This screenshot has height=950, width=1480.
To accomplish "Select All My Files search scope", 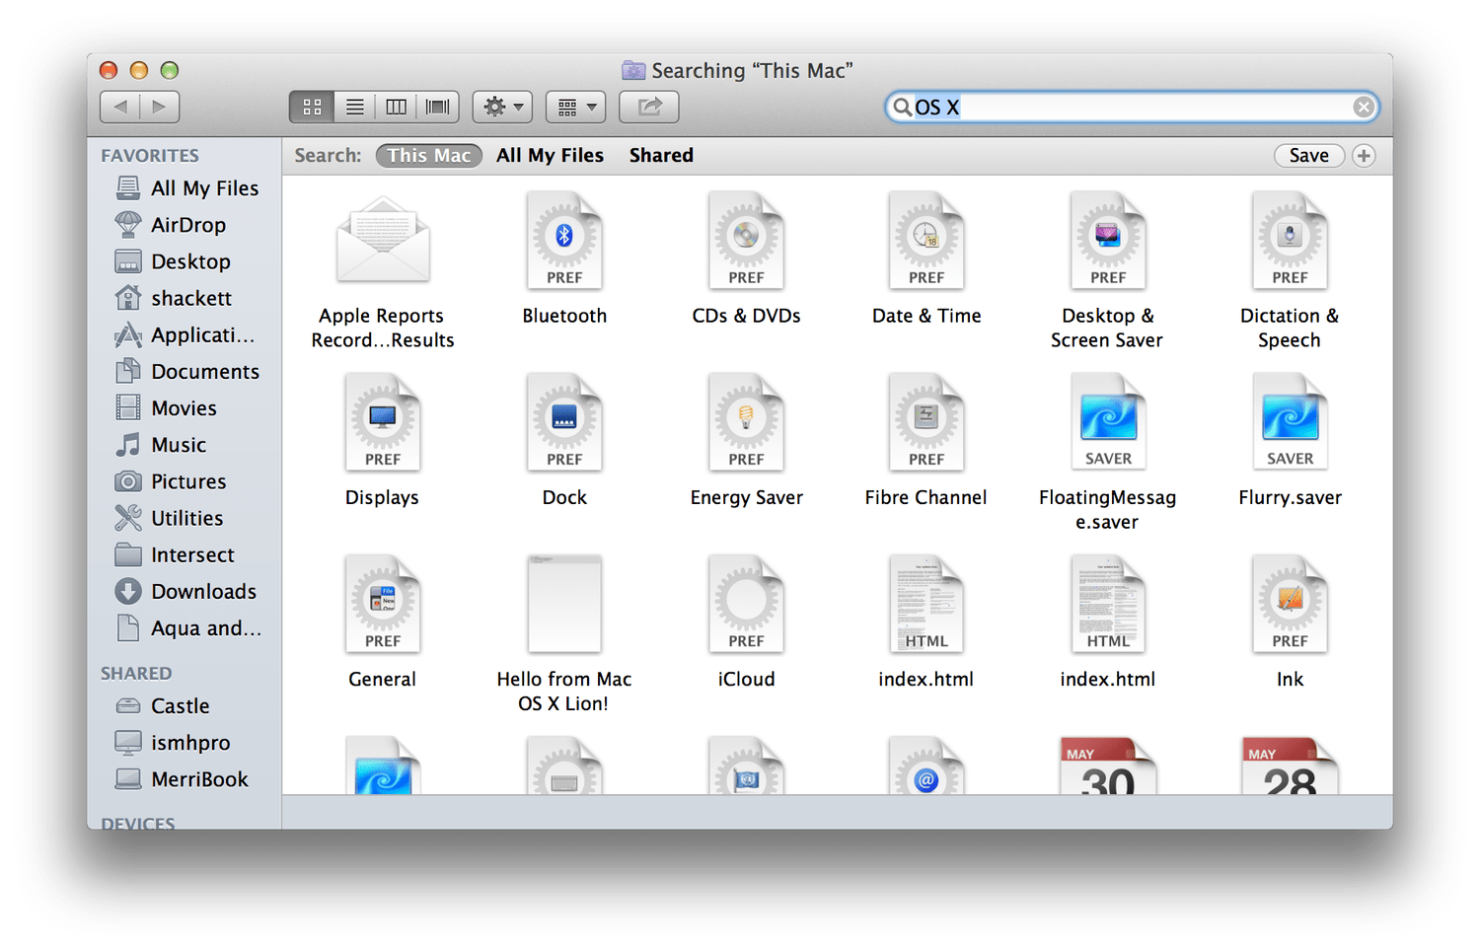I will (550, 155).
